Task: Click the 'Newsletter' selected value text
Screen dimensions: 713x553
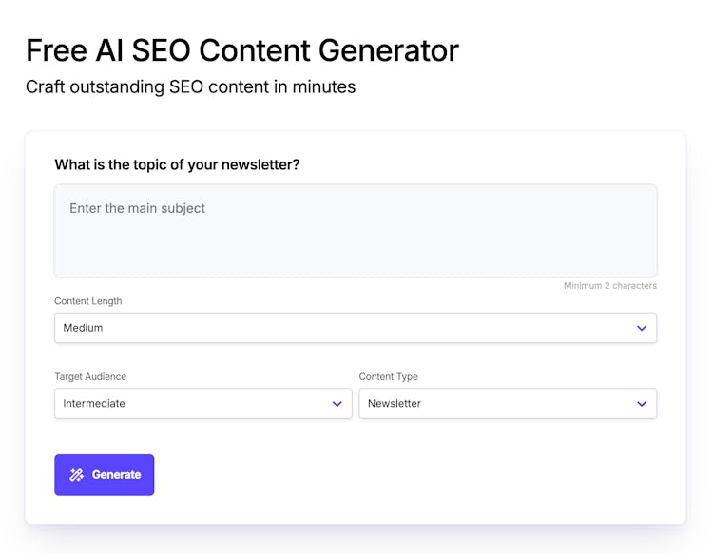Action: 394,404
